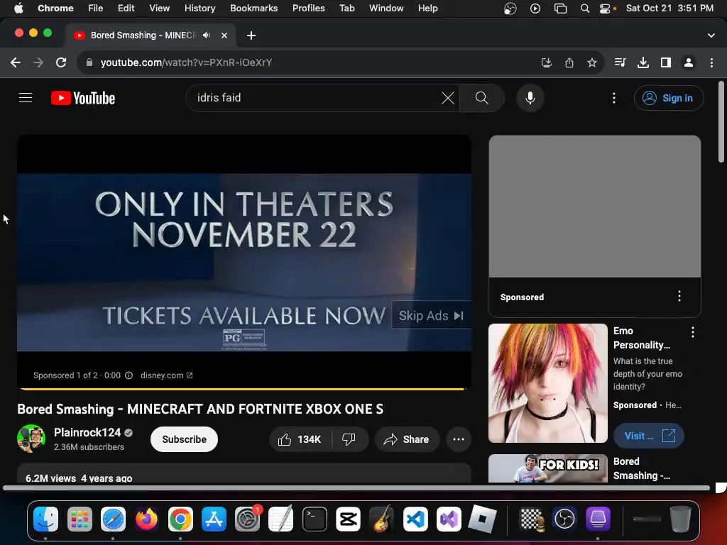The width and height of the screenshot is (727, 545).
Task: Click the magnifier search button
Action: point(482,98)
